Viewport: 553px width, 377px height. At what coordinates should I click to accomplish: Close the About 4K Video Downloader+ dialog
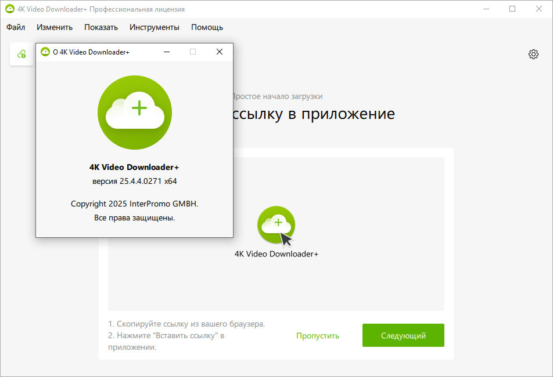coord(220,52)
